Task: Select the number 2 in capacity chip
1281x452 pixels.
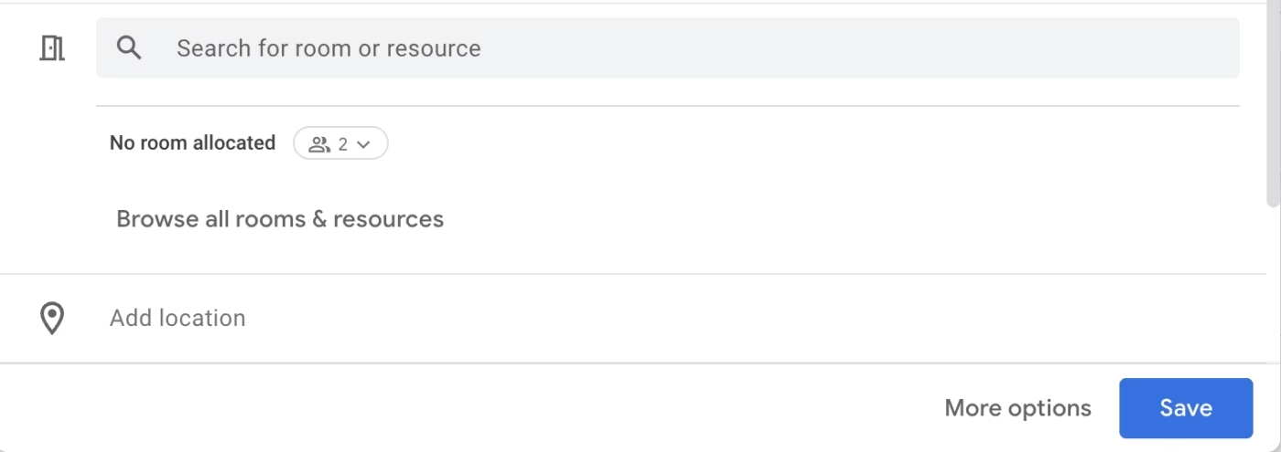Action: tap(343, 143)
